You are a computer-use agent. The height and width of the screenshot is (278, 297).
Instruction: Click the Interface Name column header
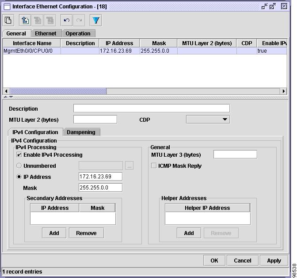32,43
